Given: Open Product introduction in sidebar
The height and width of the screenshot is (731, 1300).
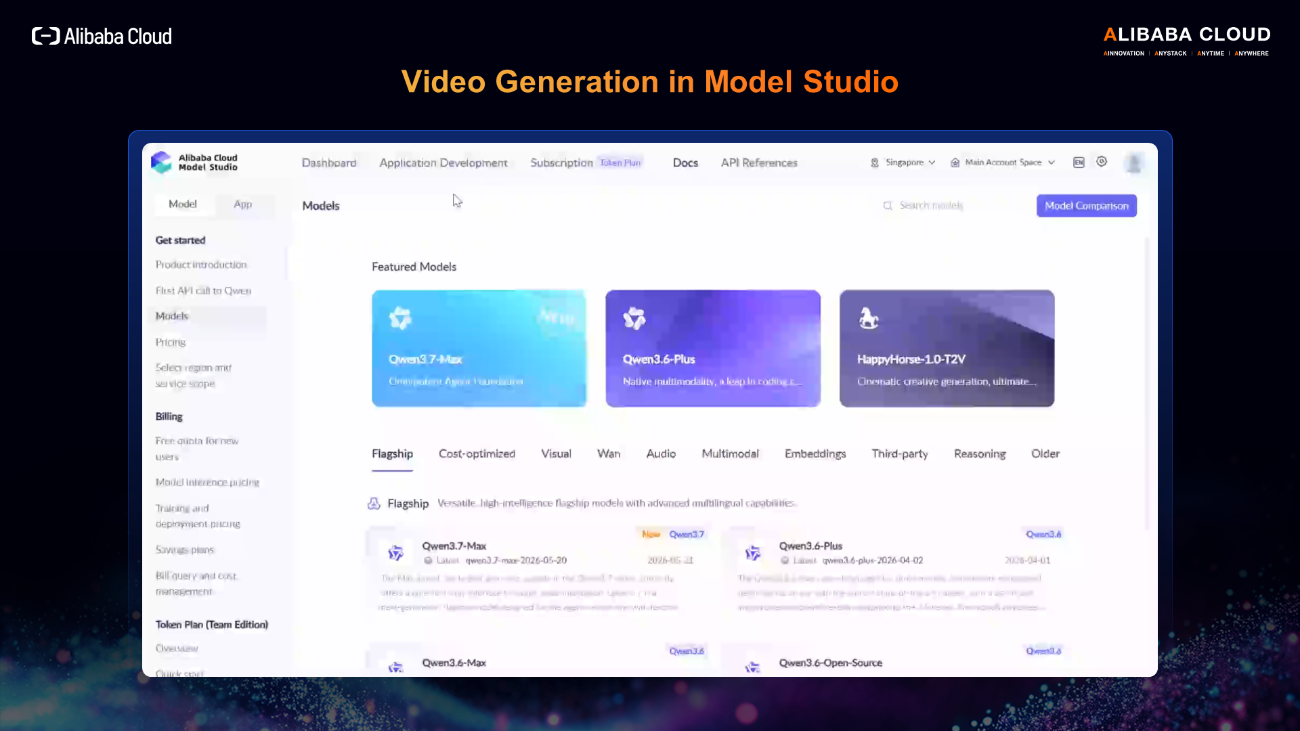Looking at the screenshot, I should (201, 265).
